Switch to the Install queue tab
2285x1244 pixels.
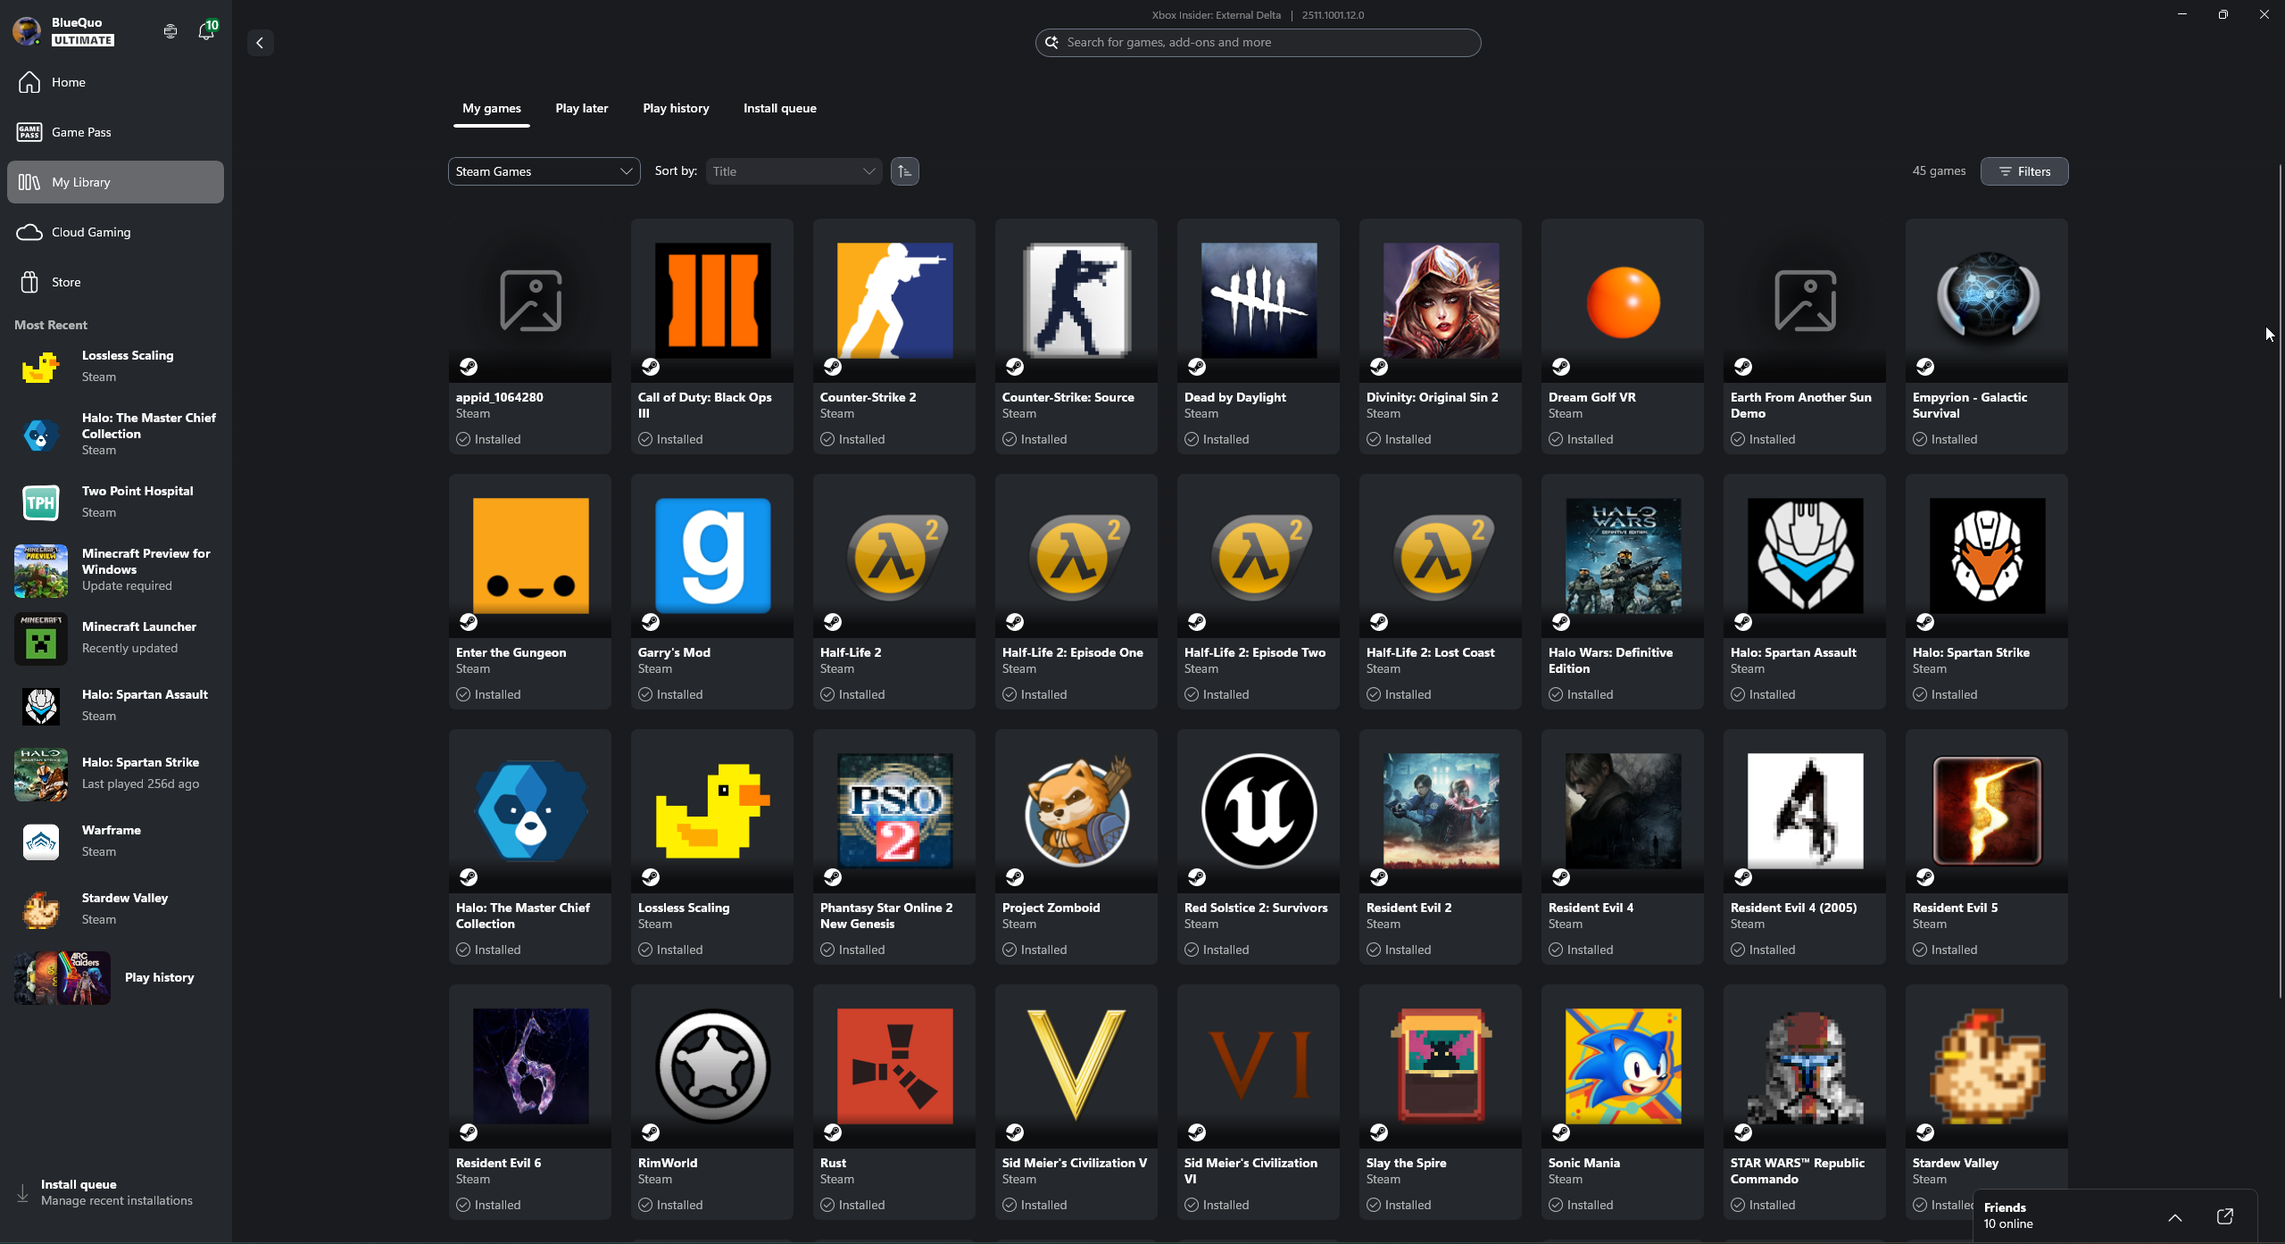coord(779,108)
